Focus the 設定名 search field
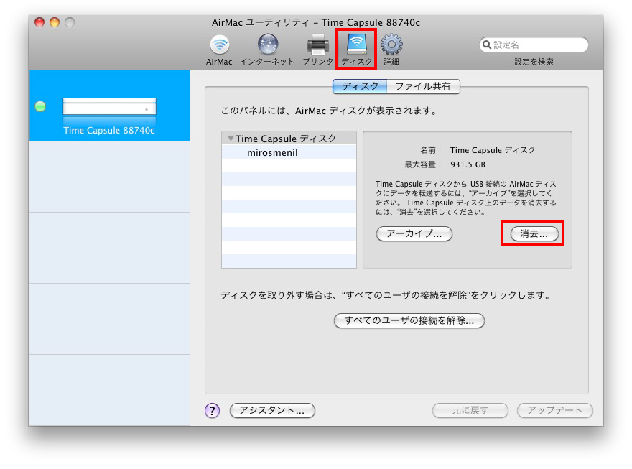This screenshot has width=632, height=469. tap(534, 45)
